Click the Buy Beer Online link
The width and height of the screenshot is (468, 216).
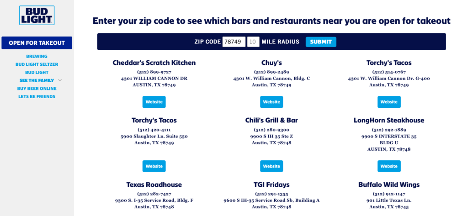coord(37,89)
